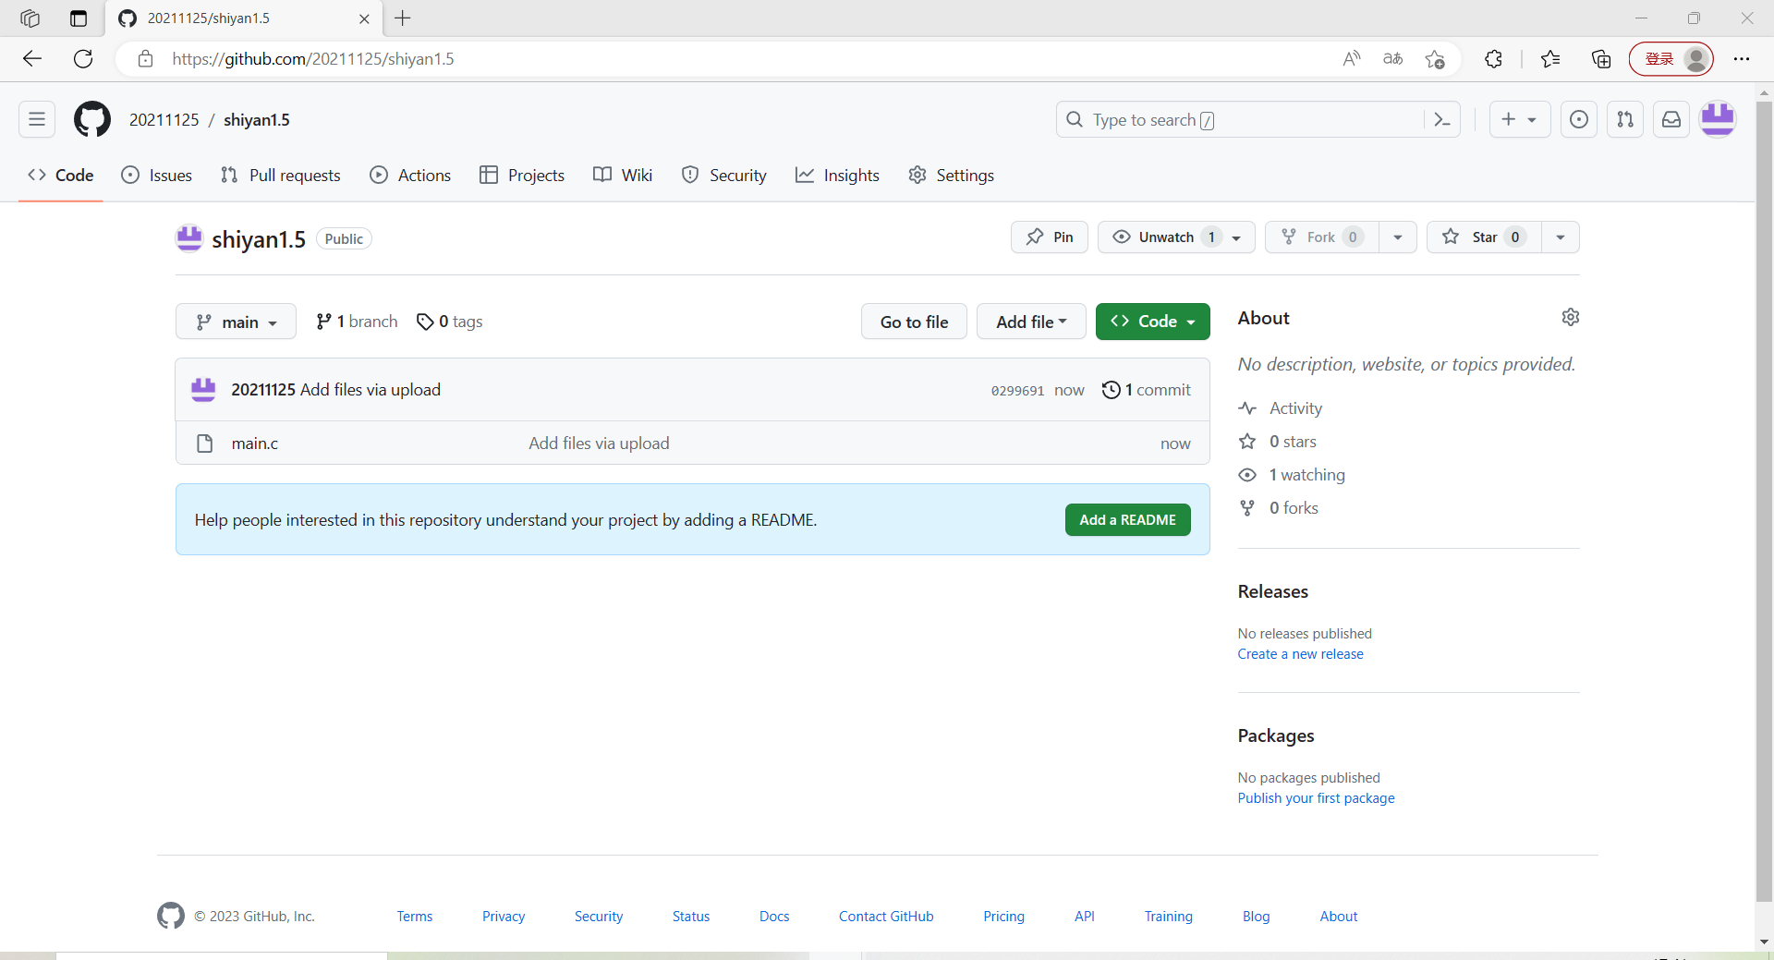The height and width of the screenshot is (960, 1774).
Task: Open a new browser tab
Action: point(403,18)
